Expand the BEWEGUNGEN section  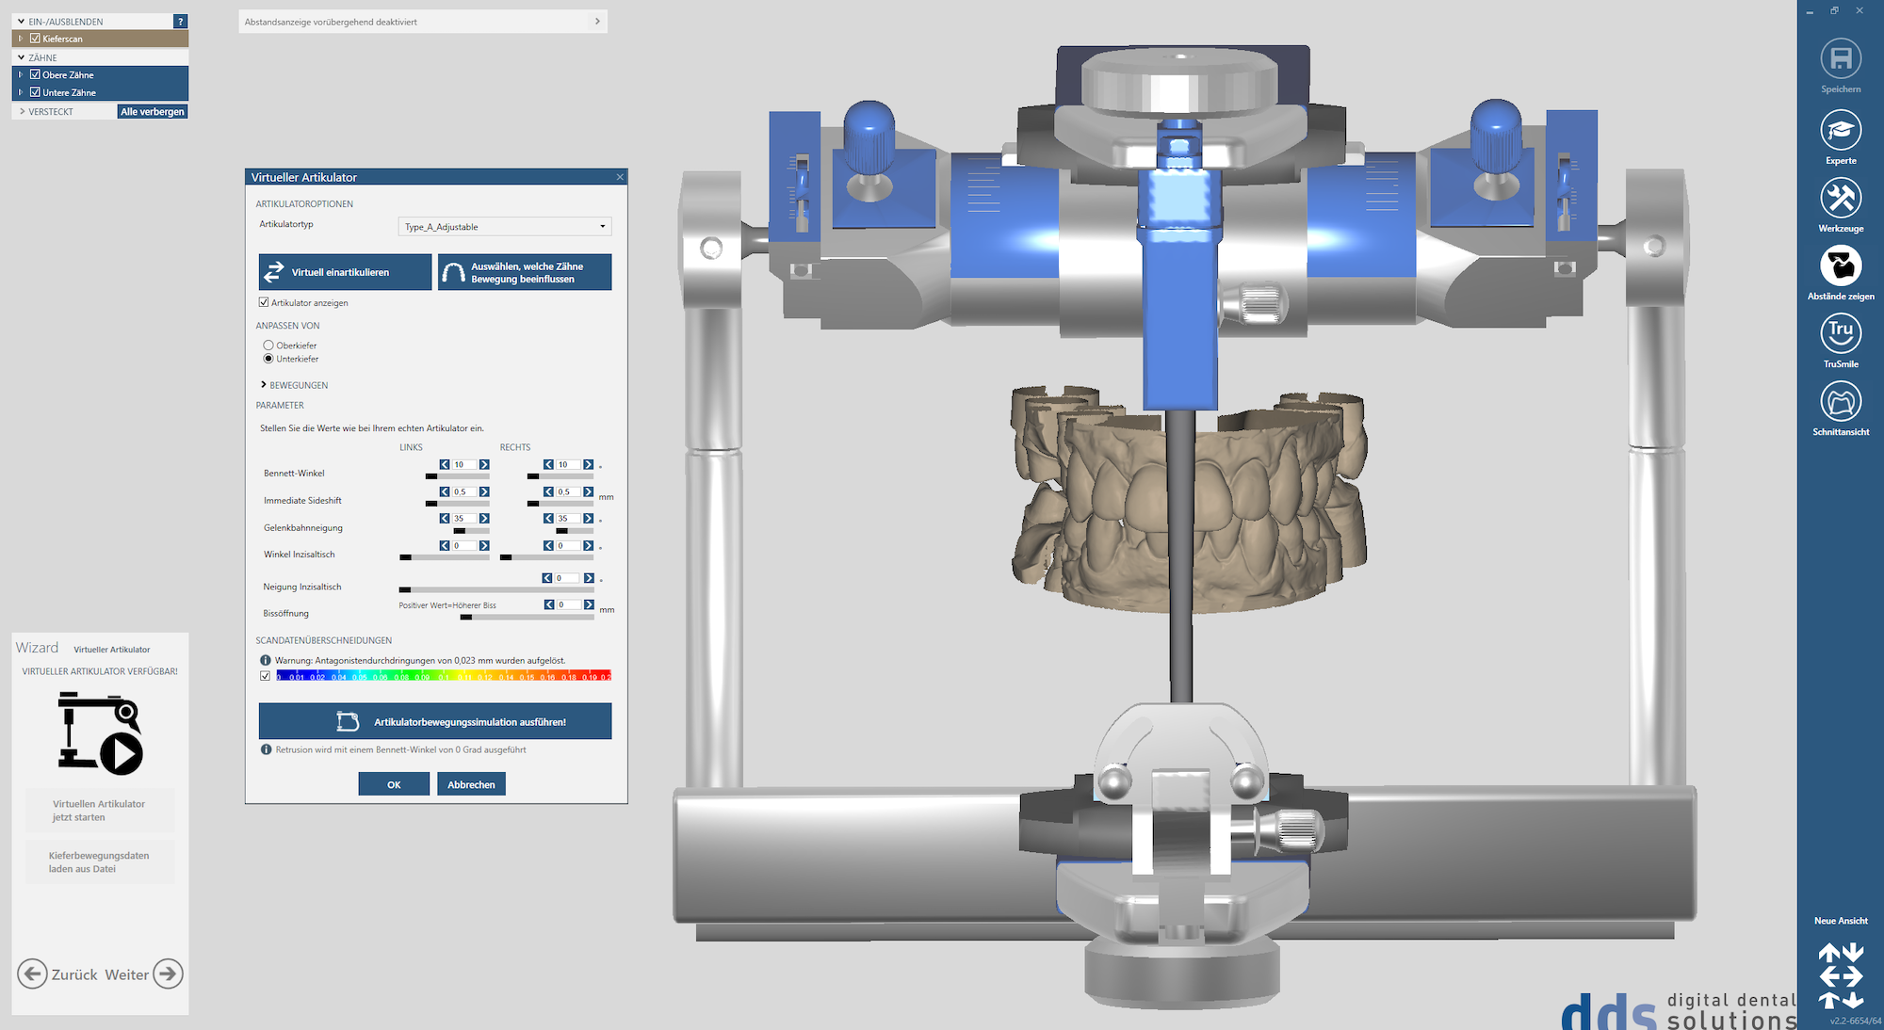coord(262,384)
